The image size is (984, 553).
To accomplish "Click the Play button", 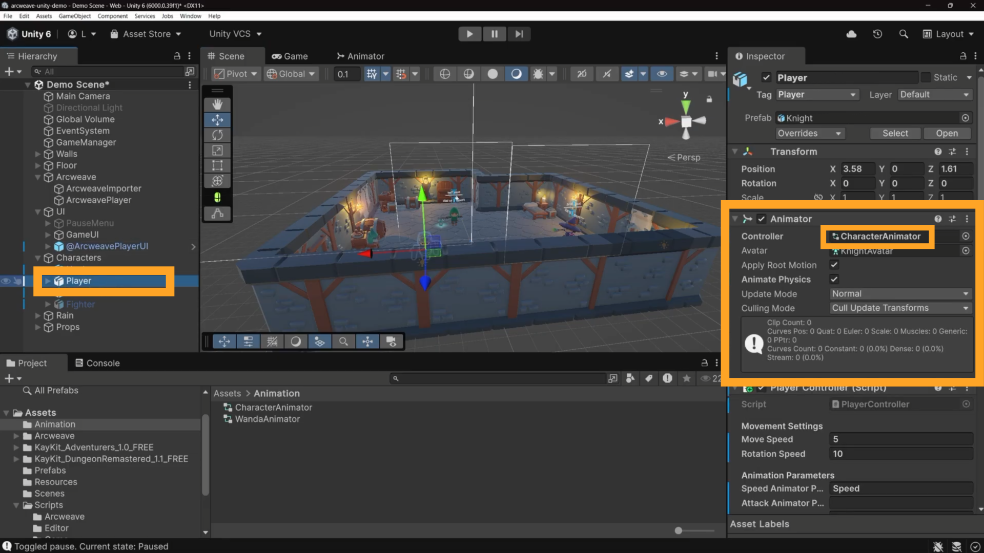I will (x=469, y=34).
